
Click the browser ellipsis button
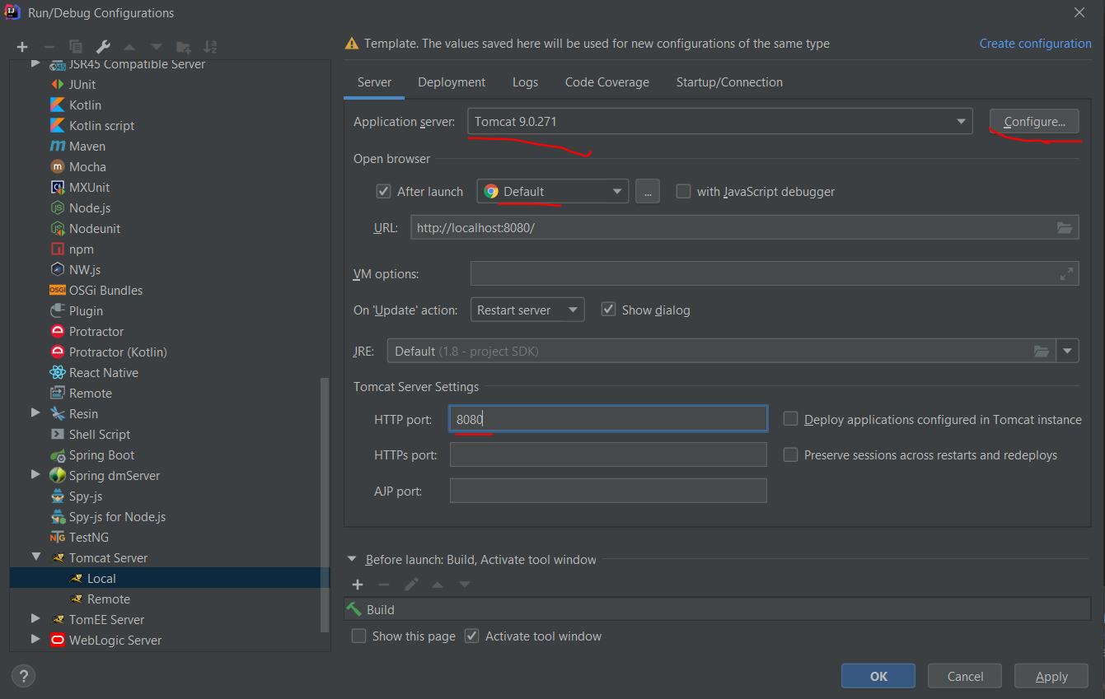pyautogui.click(x=648, y=191)
